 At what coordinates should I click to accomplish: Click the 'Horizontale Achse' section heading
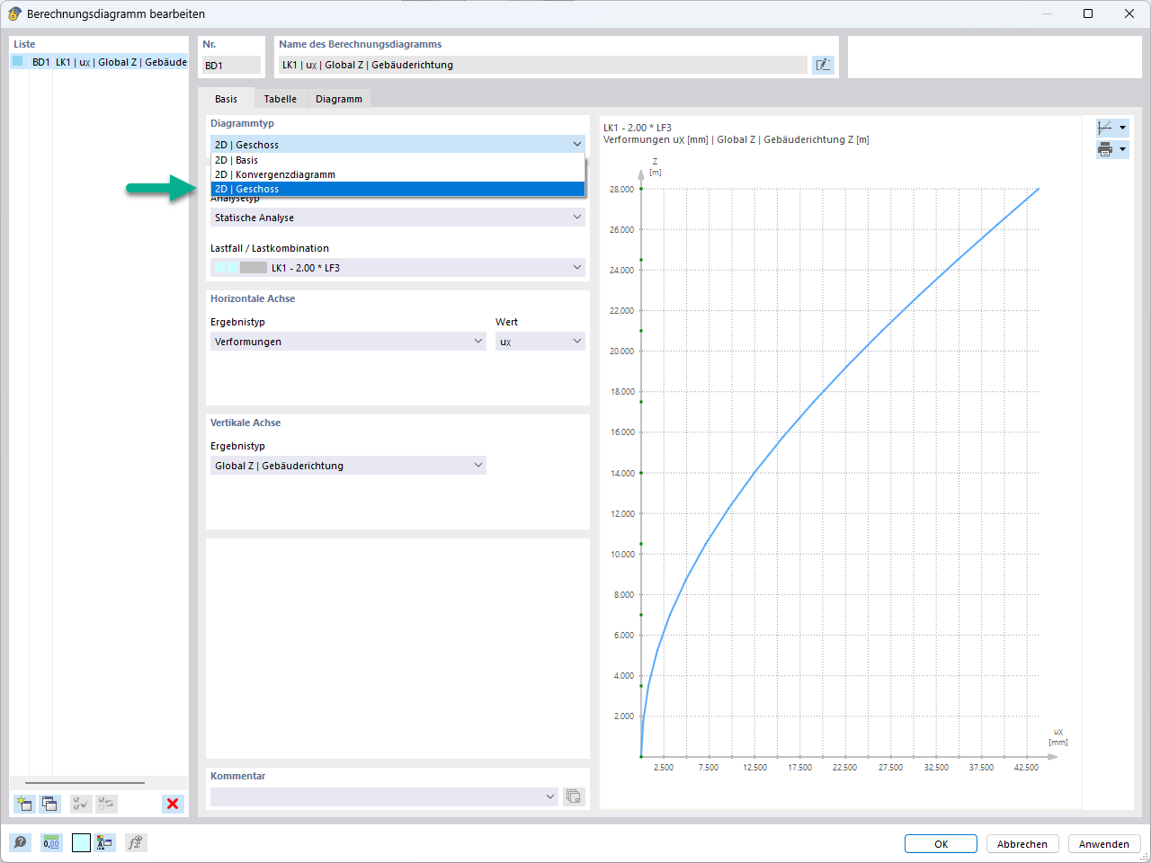pyautogui.click(x=253, y=298)
